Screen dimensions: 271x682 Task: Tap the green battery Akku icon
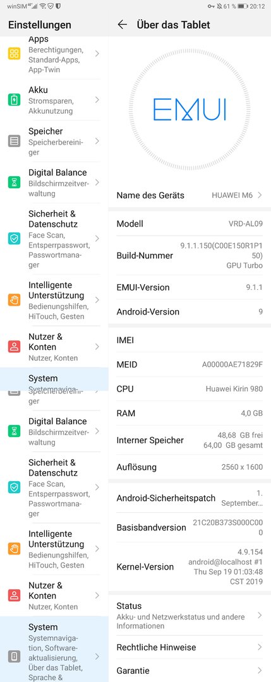[15, 100]
